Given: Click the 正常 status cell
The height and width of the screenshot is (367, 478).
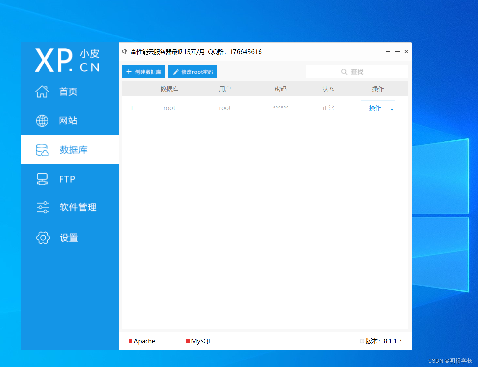Looking at the screenshot, I should pyautogui.click(x=328, y=108).
